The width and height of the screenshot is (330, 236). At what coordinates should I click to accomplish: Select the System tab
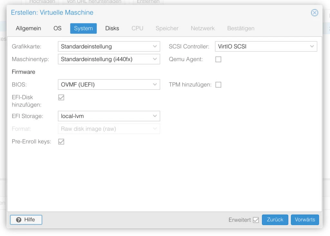click(83, 28)
